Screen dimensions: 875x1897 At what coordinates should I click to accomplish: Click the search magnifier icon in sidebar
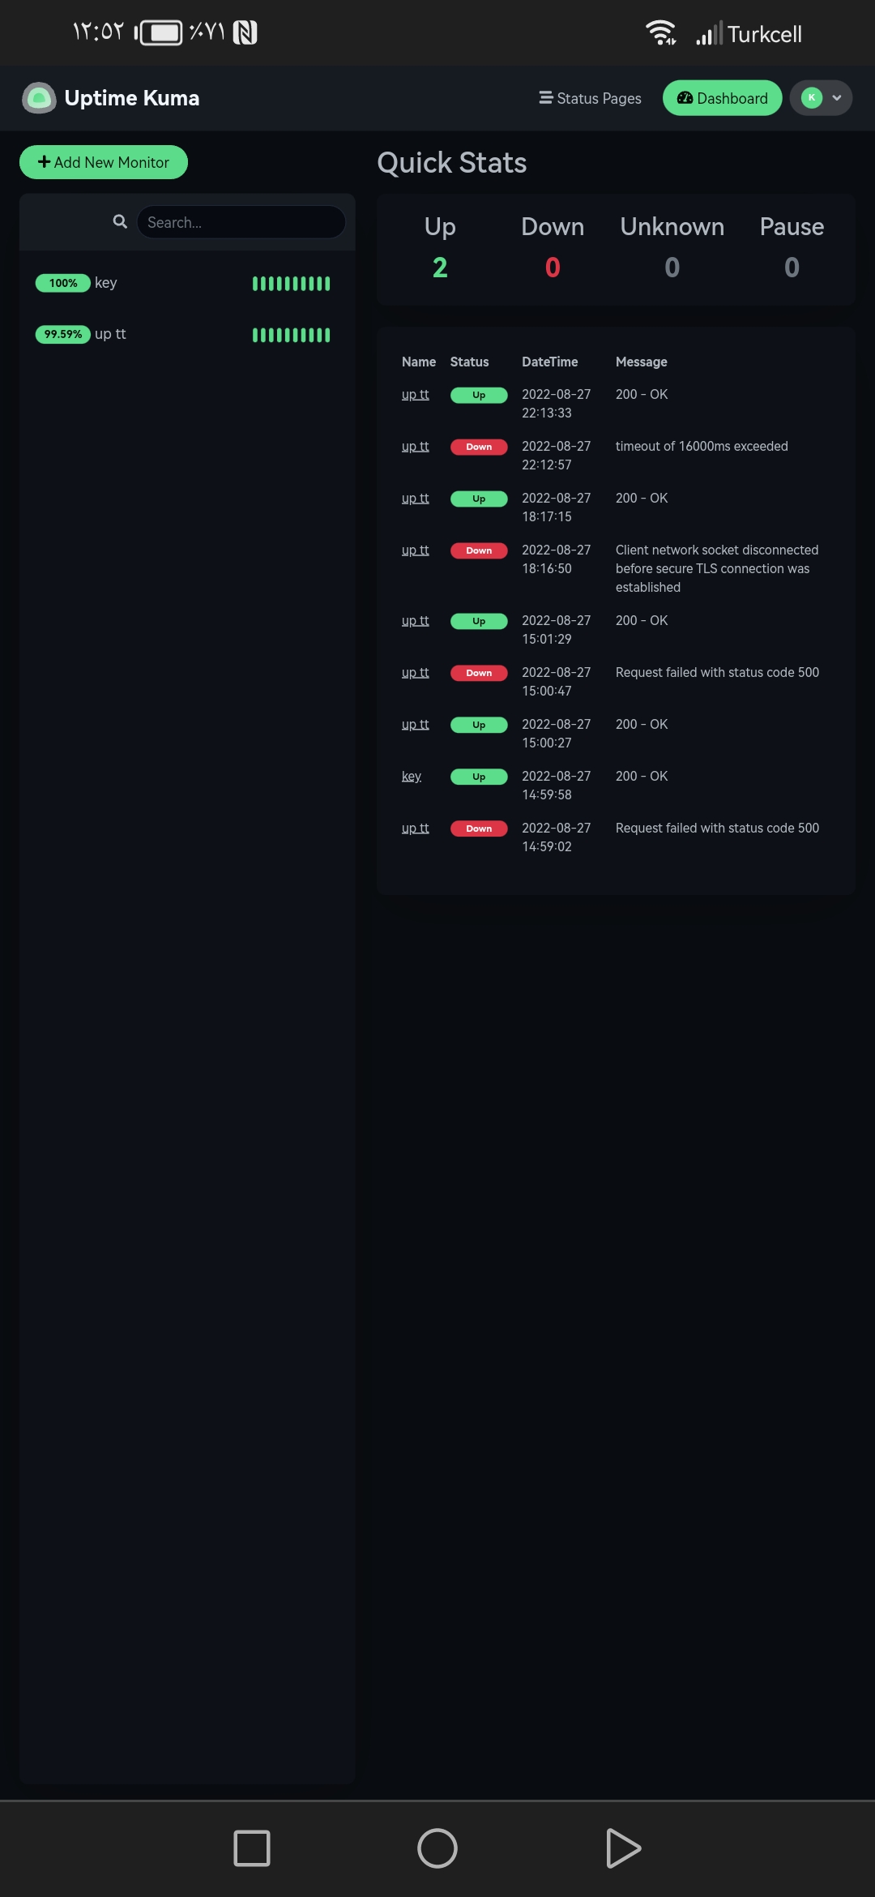click(x=119, y=221)
